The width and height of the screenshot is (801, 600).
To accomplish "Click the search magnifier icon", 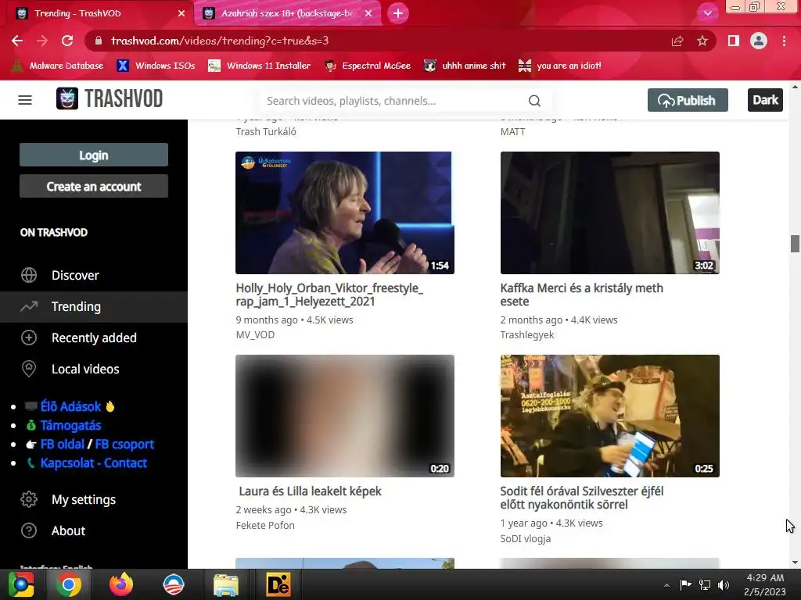I will pos(534,101).
